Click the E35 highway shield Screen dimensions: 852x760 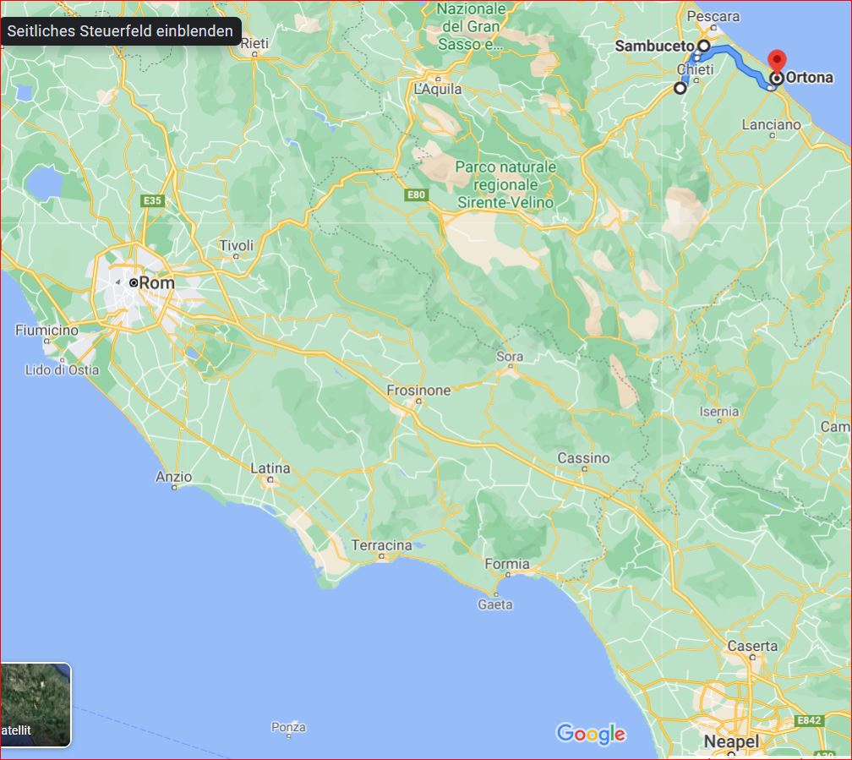click(152, 200)
